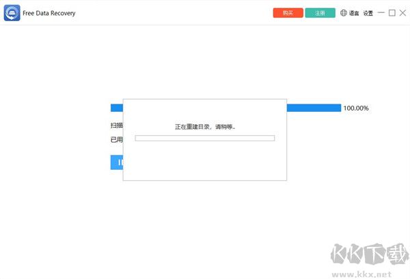Click the blue pause scan button
Image resolution: width=410 pixels, height=279 pixels.
(x=117, y=162)
